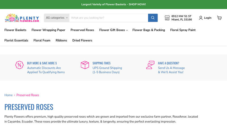The height and width of the screenshot is (127, 227).
Task: Click the discount percent badge icon
Action: (19, 65)
